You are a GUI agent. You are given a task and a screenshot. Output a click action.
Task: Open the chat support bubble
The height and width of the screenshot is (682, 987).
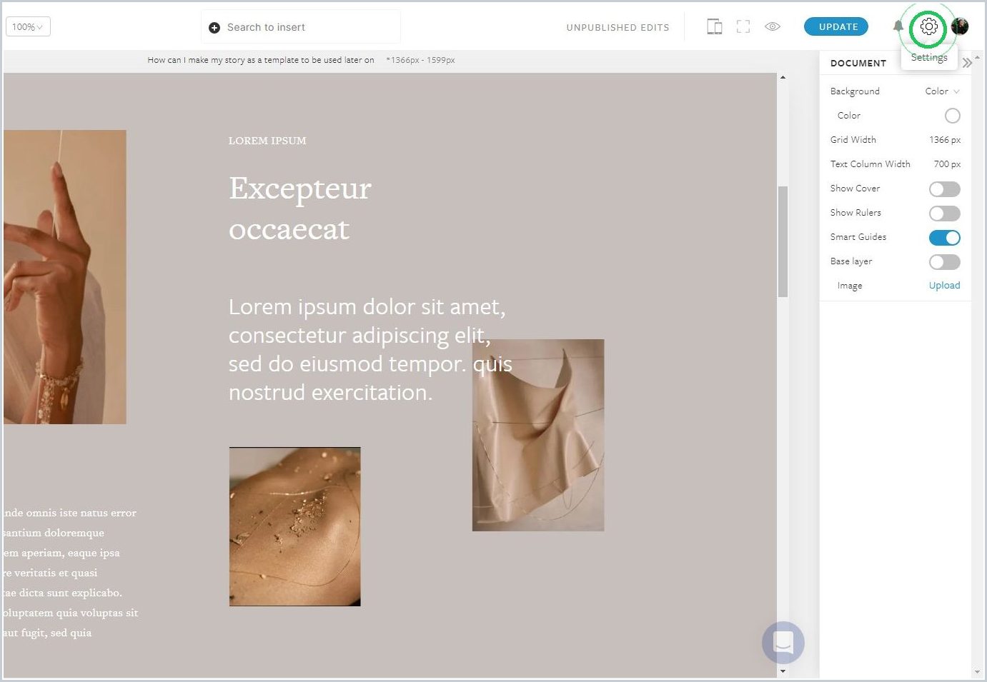[x=783, y=643]
